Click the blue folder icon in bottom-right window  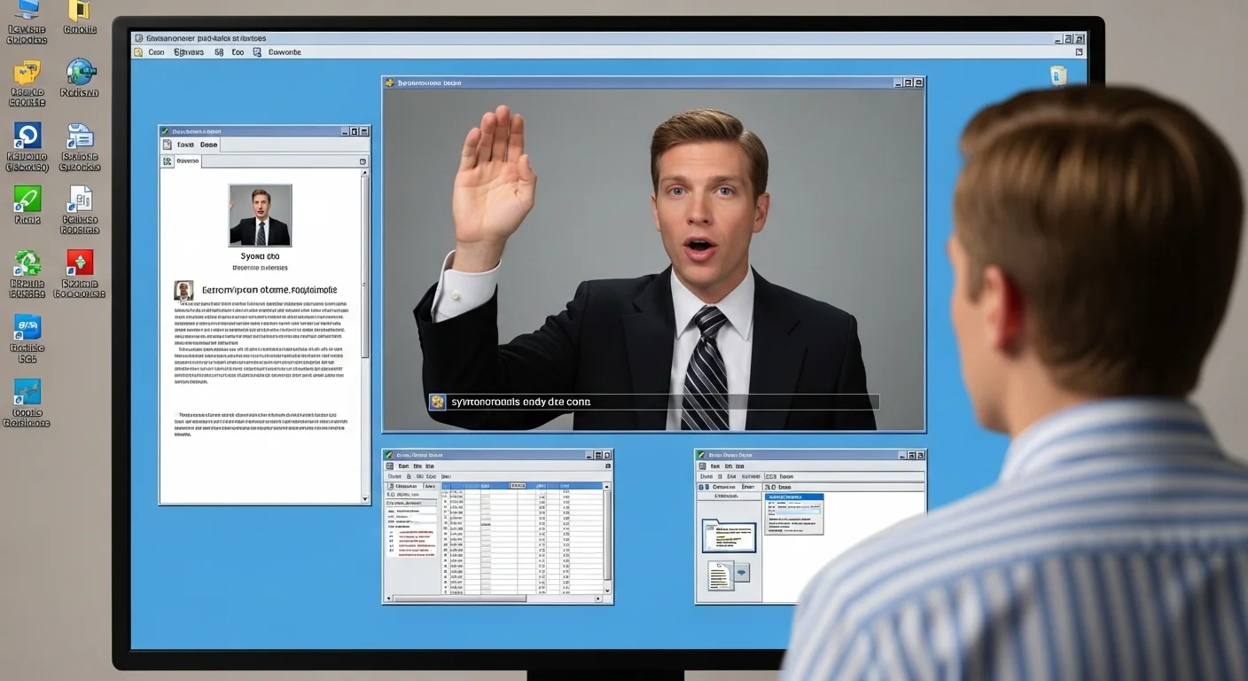pos(729,536)
